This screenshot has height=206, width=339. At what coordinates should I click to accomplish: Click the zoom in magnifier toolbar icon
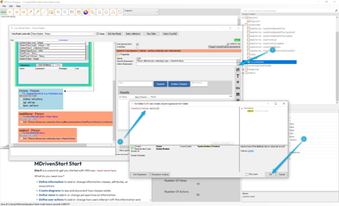[58, 12]
